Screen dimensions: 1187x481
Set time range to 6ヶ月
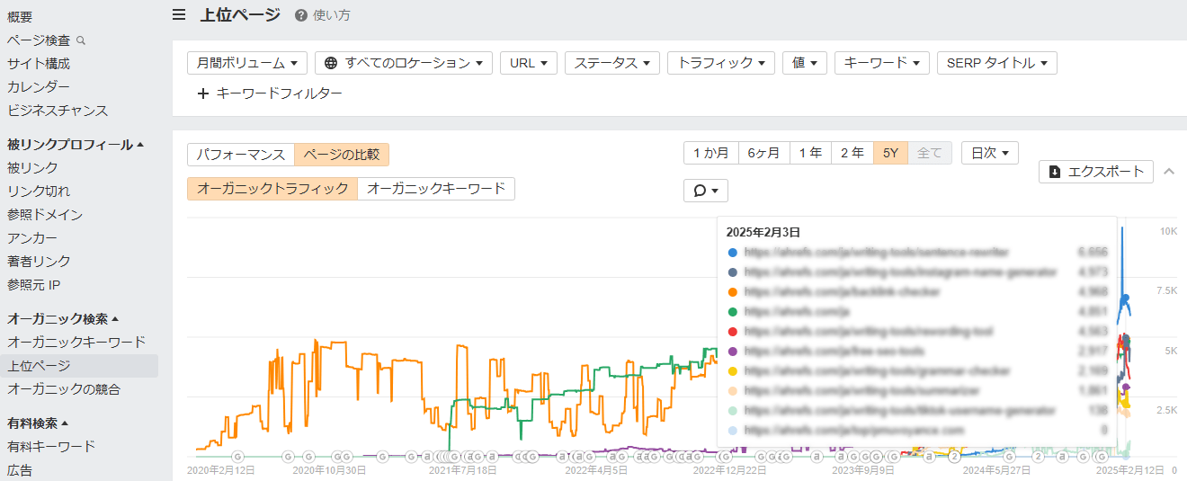coord(763,153)
